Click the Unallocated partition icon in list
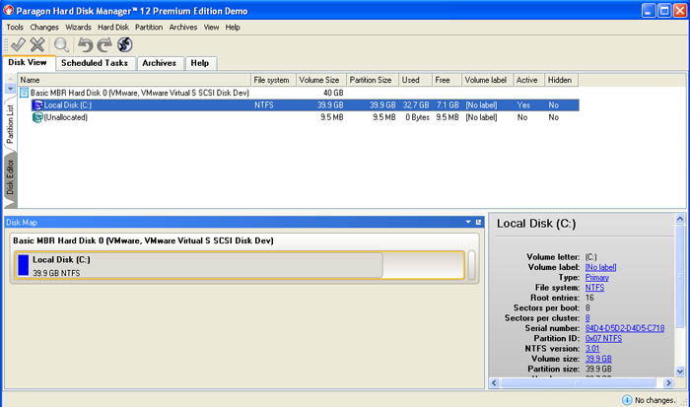 [37, 117]
